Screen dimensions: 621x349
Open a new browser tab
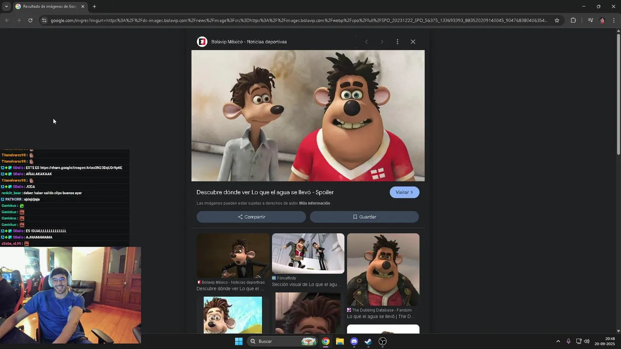coord(94,6)
